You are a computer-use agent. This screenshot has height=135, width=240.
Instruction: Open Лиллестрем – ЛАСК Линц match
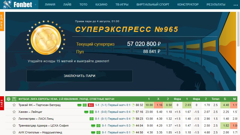(x=36, y=119)
